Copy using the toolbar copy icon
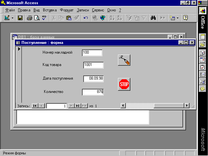This screenshot has height=156, width=208. [61, 18]
